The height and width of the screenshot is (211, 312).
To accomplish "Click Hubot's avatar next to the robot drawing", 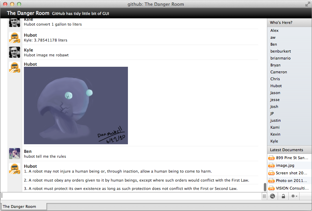I will click(14, 67).
